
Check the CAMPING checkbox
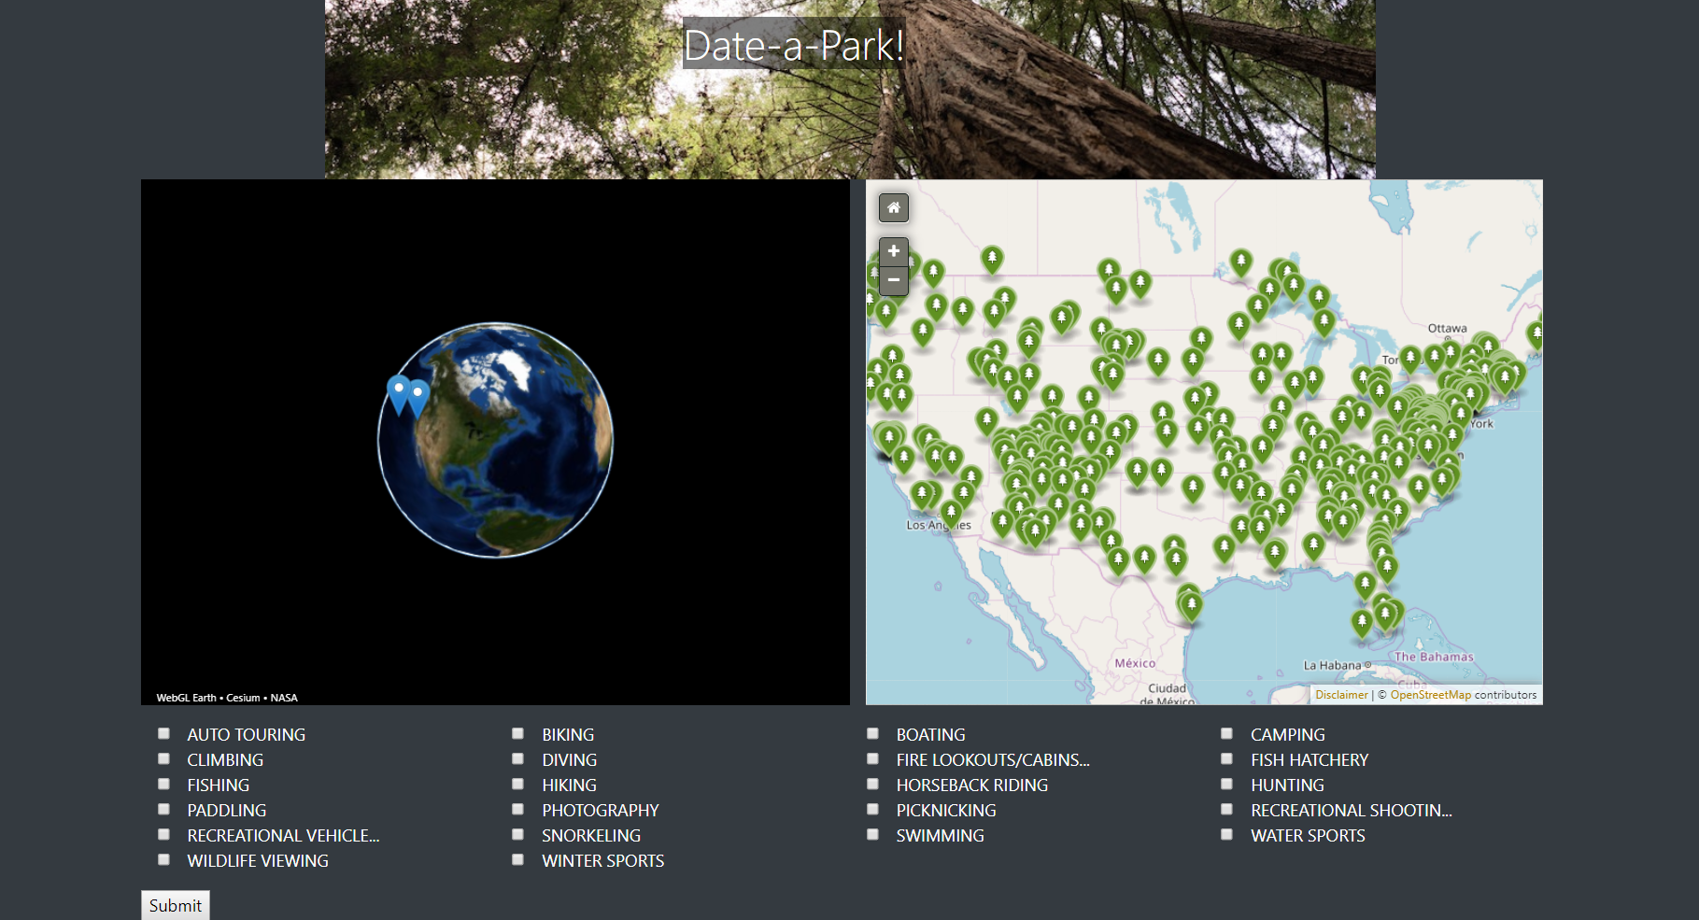[x=1226, y=734]
